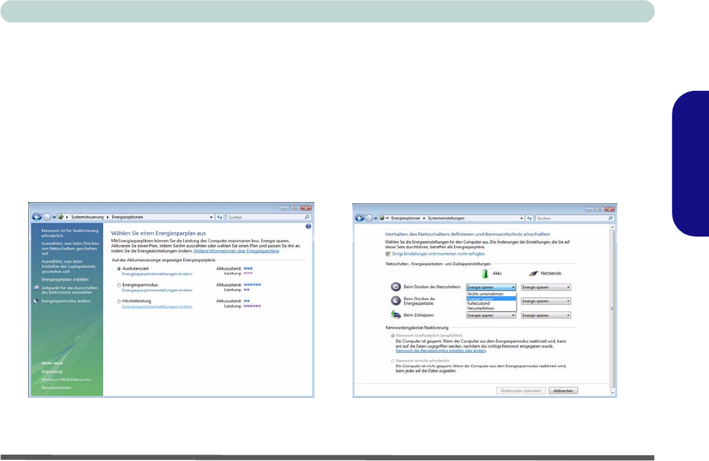Click forward arrow in the Systemeinstellungen window
Viewport: 709px width, 461px height.
coord(369,218)
